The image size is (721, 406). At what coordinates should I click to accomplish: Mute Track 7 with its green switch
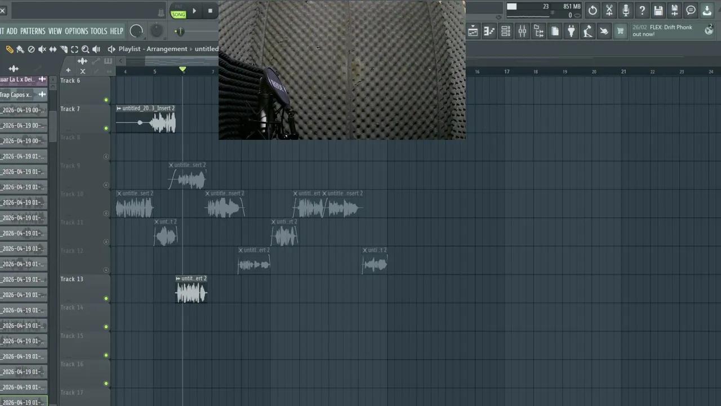106,128
